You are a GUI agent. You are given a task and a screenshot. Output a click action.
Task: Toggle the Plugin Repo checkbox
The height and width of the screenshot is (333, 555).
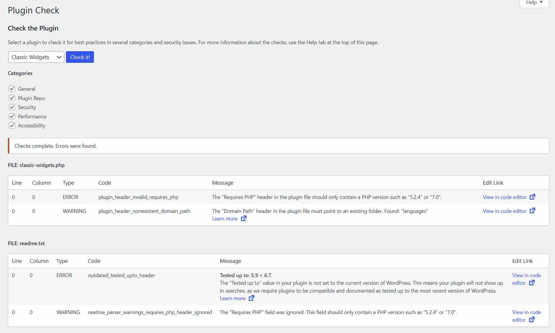click(12, 98)
